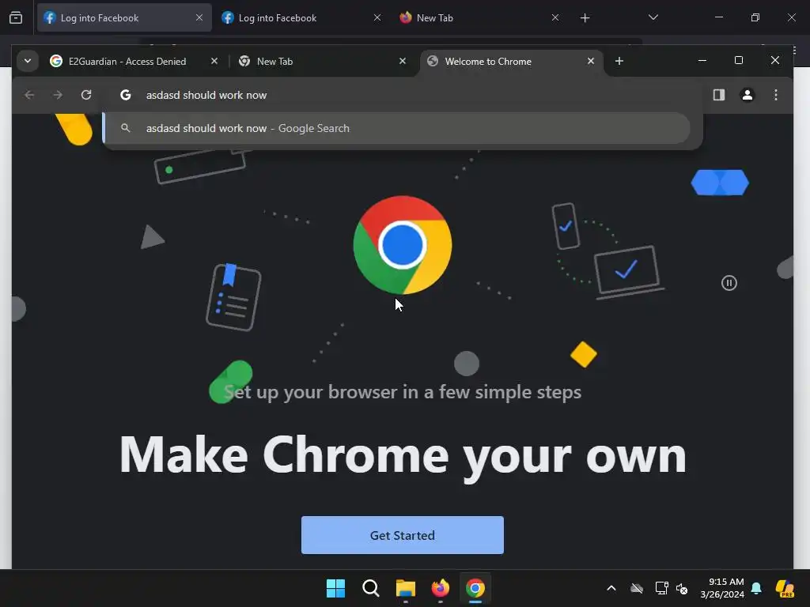Close second Log into Facebook tab in Firefox
This screenshot has height=607, width=810.
(x=377, y=18)
